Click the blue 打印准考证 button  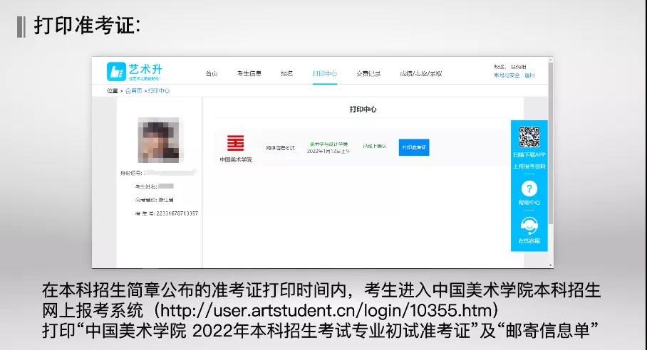coord(414,147)
